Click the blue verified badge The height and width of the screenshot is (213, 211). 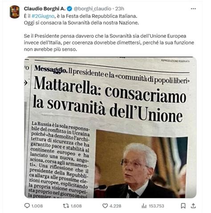[x=69, y=9]
